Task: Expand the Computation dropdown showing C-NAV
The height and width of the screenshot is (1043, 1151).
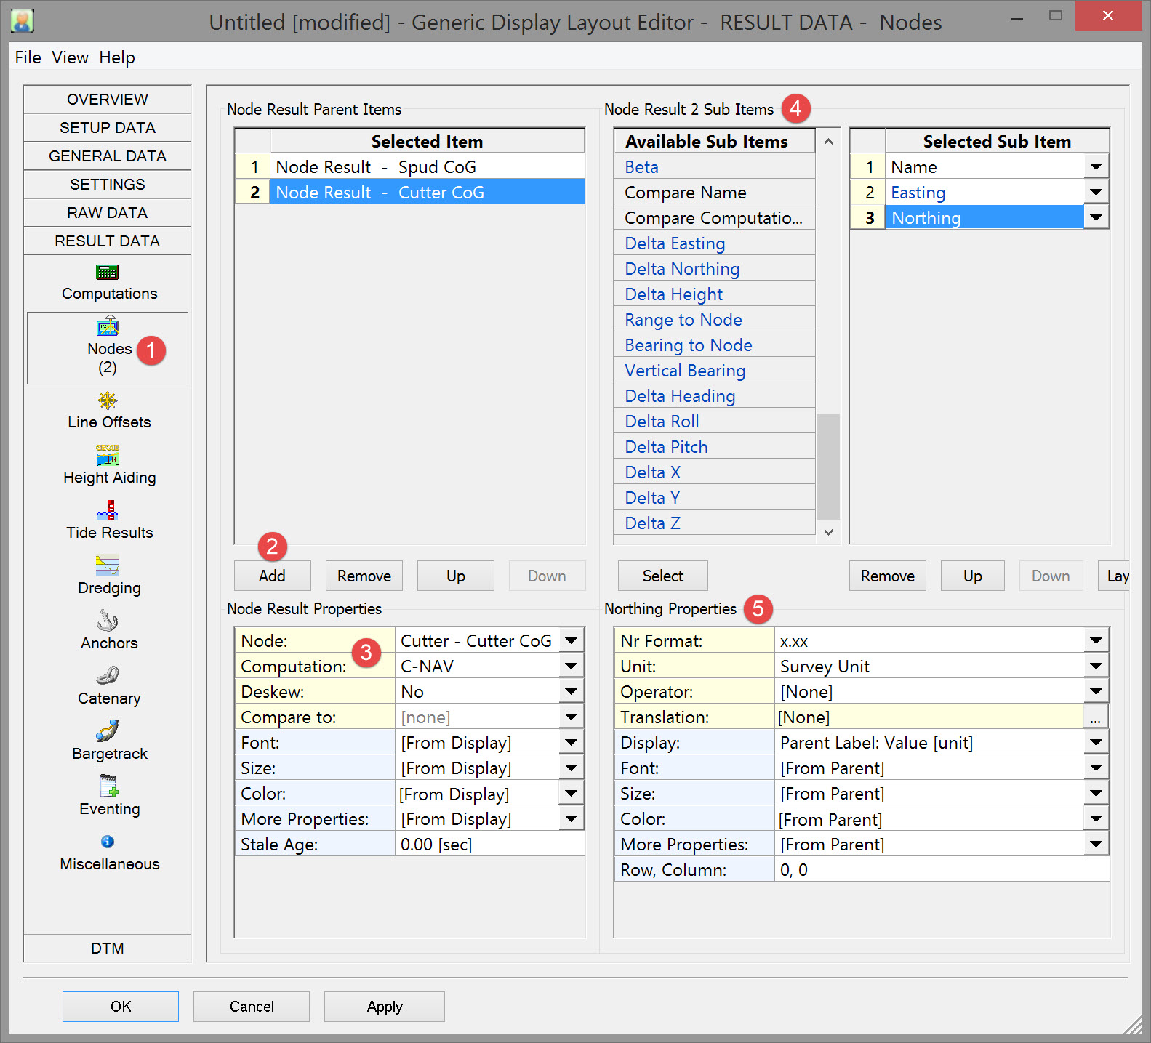Action: (x=572, y=667)
